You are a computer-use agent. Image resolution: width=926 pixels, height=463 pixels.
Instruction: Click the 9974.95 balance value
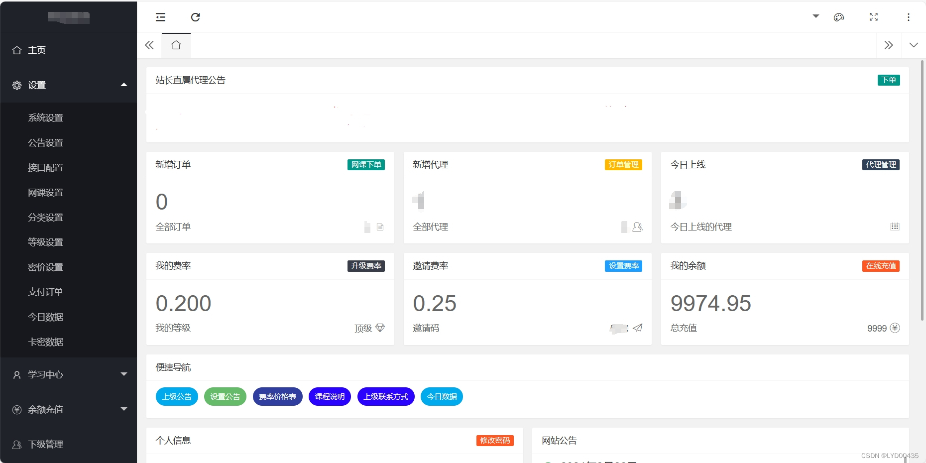[710, 304]
